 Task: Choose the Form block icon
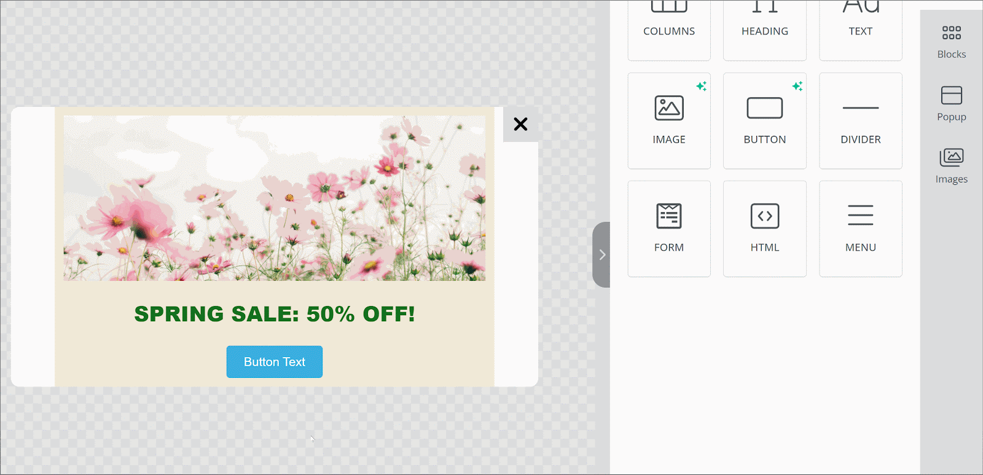[x=668, y=216]
